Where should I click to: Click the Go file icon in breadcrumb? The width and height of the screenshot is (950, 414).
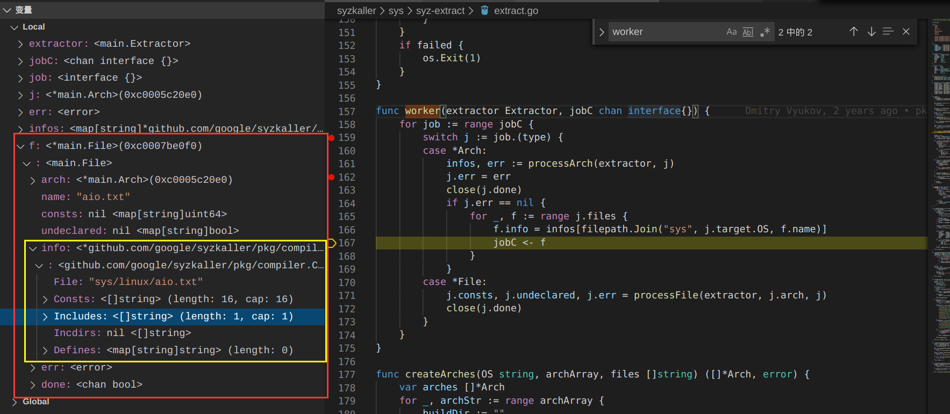tap(484, 10)
